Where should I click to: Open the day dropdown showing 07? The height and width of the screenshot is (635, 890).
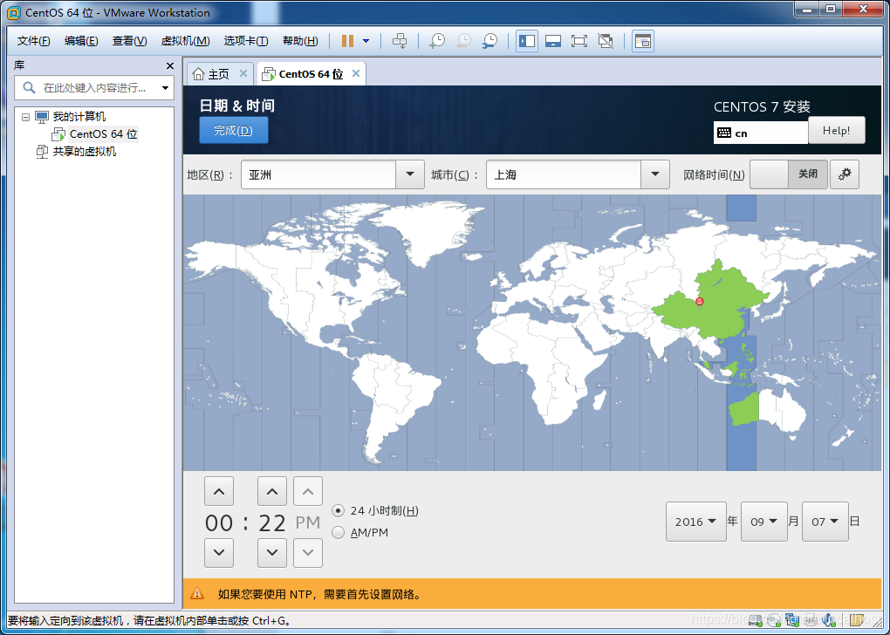825,522
